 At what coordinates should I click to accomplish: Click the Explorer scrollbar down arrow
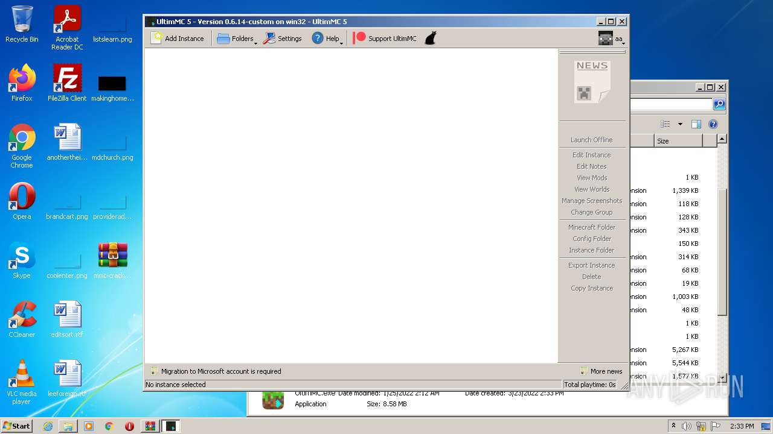[x=722, y=377]
